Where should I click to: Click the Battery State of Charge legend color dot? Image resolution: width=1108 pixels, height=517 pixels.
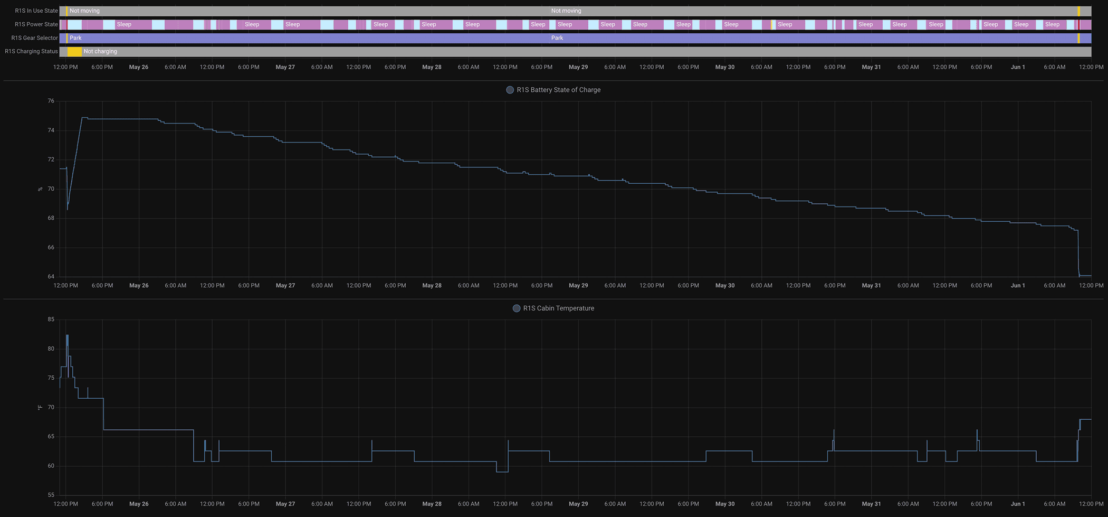click(x=510, y=90)
